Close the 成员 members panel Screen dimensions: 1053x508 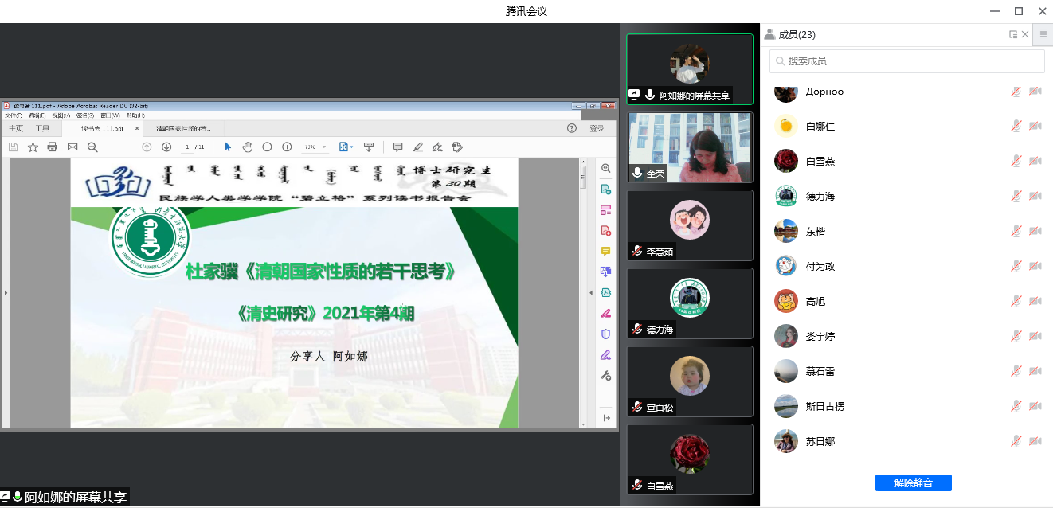pyautogui.click(x=1025, y=34)
